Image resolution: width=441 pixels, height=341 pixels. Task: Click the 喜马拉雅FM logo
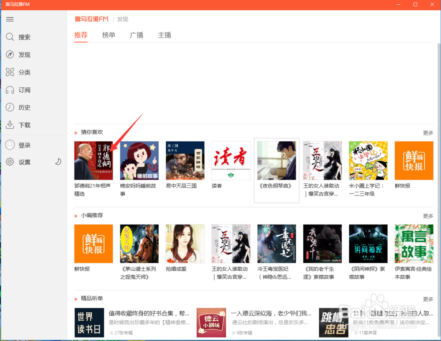tap(91, 19)
